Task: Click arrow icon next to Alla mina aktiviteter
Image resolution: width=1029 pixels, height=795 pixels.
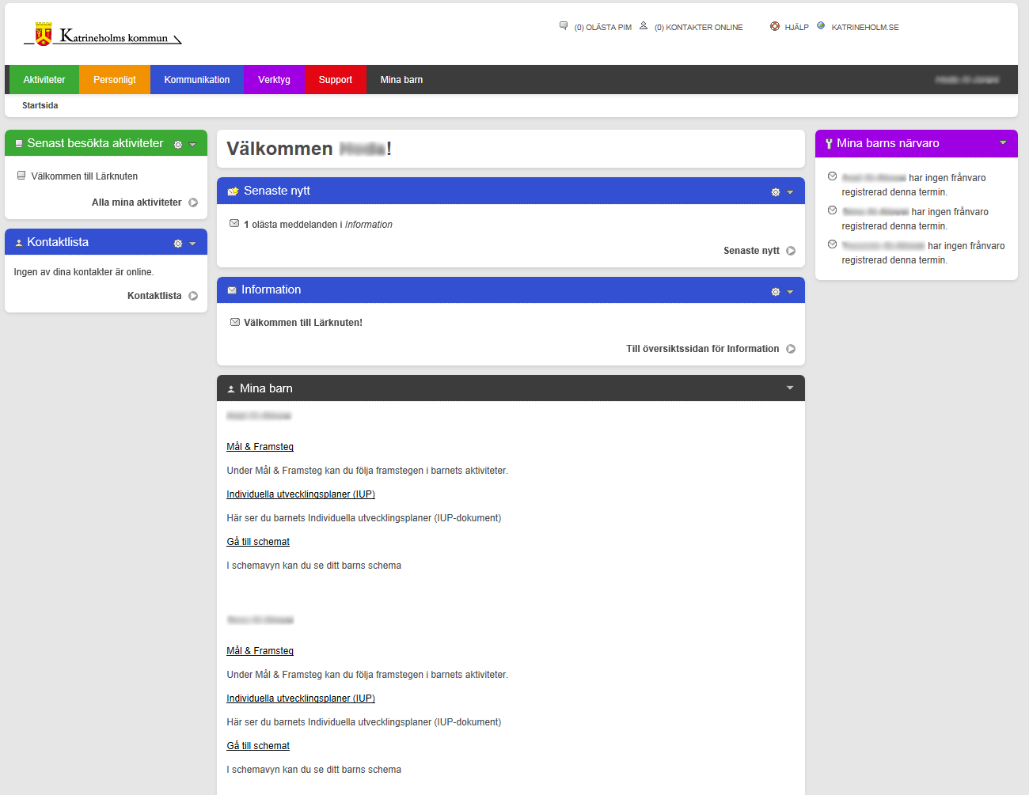Action: coord(193,203)
